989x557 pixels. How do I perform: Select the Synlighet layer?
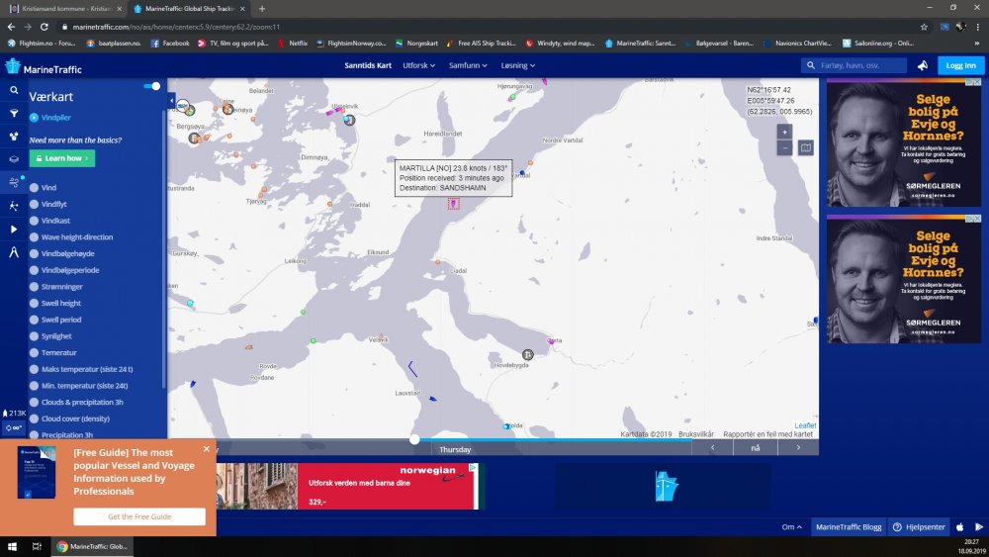49,336
